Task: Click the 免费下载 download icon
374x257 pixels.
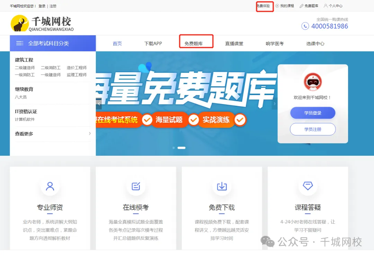Action: pos(222,186)
